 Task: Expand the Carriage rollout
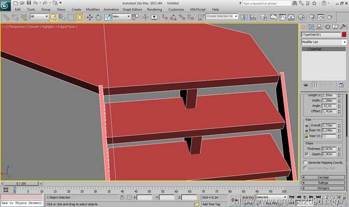(323, 177)
